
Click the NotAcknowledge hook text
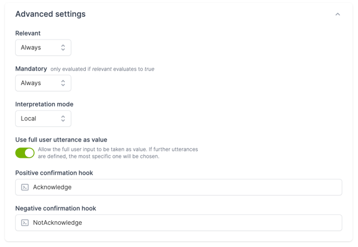click(58, 223)
